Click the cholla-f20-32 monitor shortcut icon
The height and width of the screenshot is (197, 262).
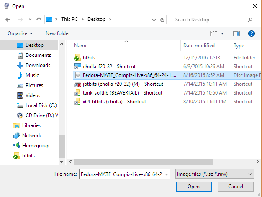tap(78, 66)
